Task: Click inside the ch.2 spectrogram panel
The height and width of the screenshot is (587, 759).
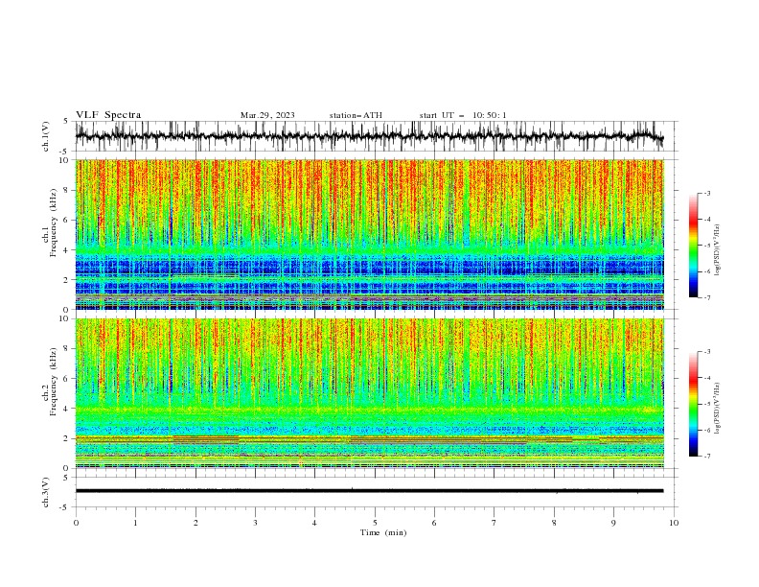Action: 369,393
